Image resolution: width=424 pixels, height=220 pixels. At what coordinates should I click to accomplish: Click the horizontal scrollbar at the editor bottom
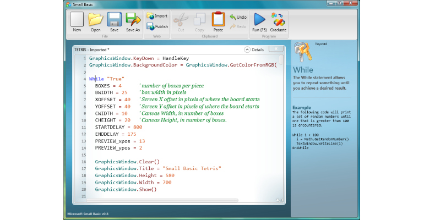click(x=162, y=200)
